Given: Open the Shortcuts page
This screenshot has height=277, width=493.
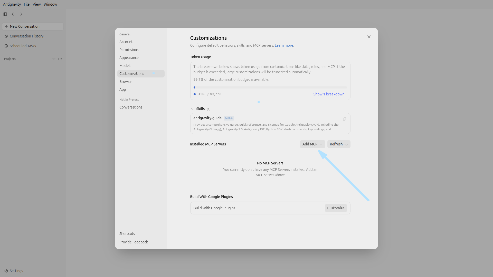Looking at the screenshot, I should point(141,234).
